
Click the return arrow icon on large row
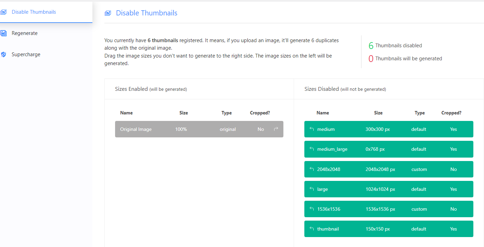tap(312, 189)
